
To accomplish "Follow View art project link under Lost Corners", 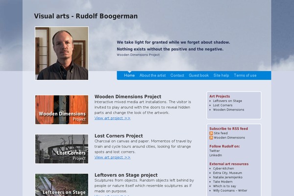I will 112,157.
